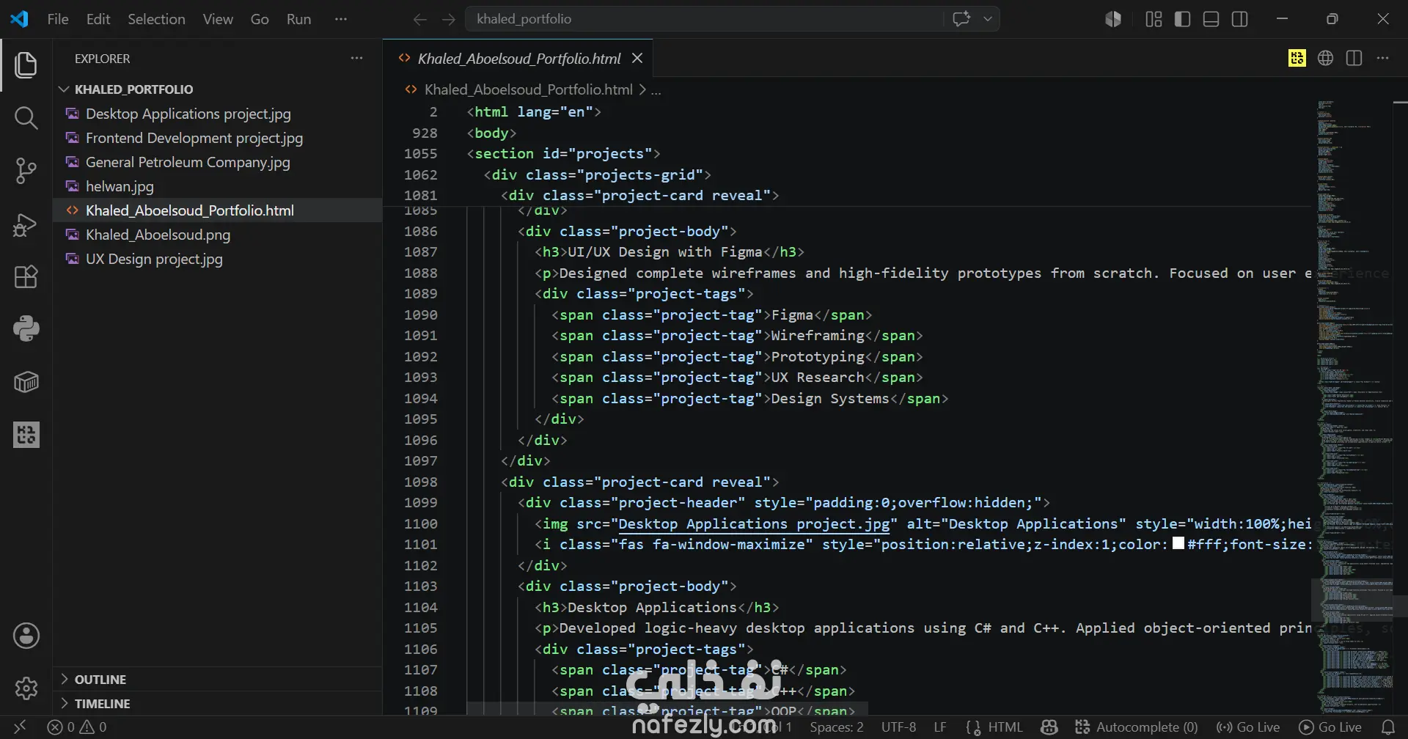Viewport: 1408px width, 739px height.
Task: Close the Khaled_Aboelsoud_Portfolio.html tab
Action: [x=637, y=58]
